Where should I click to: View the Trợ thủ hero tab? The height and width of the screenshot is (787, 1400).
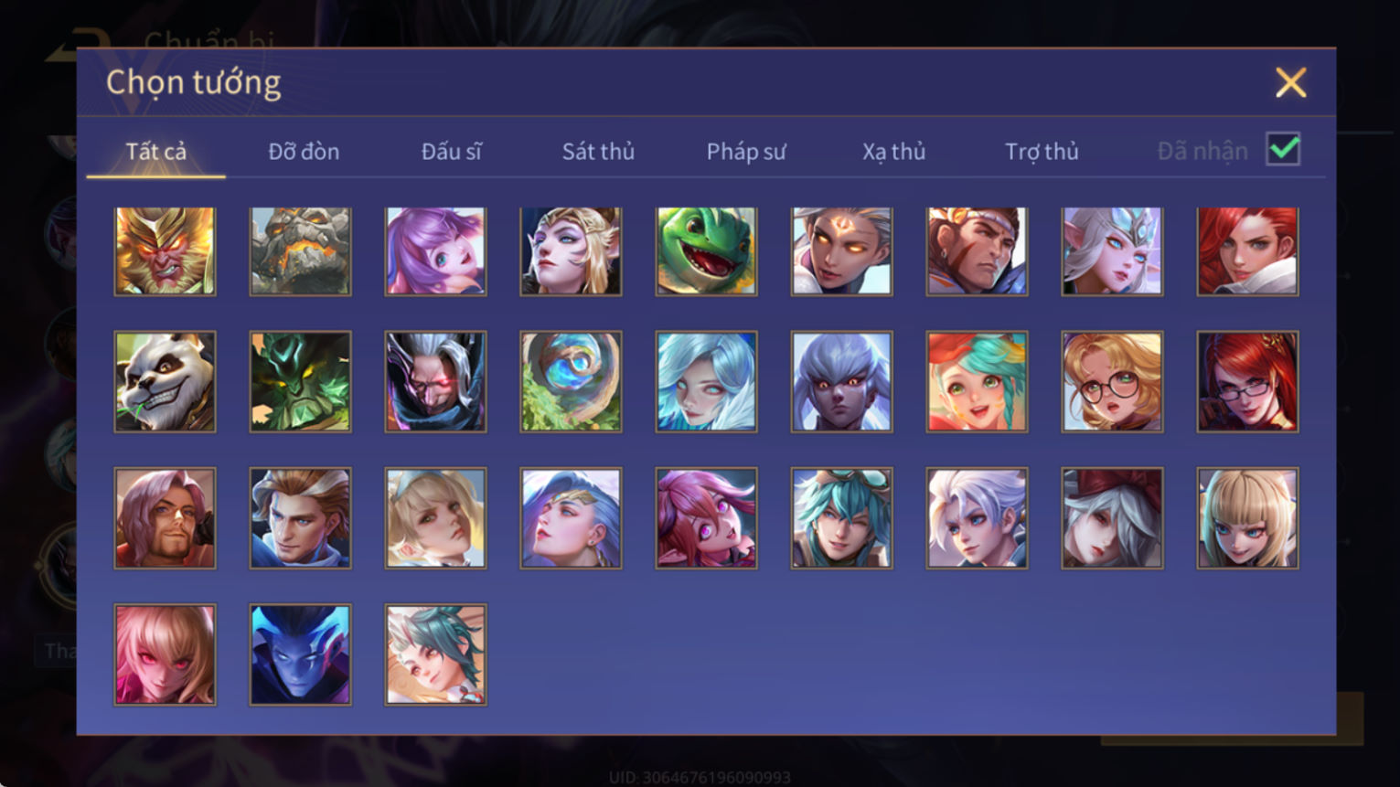1042,152
